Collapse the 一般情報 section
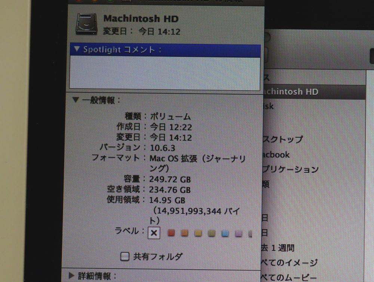The height and width of the screenshot is (282, 374). [x=76, y=100]
